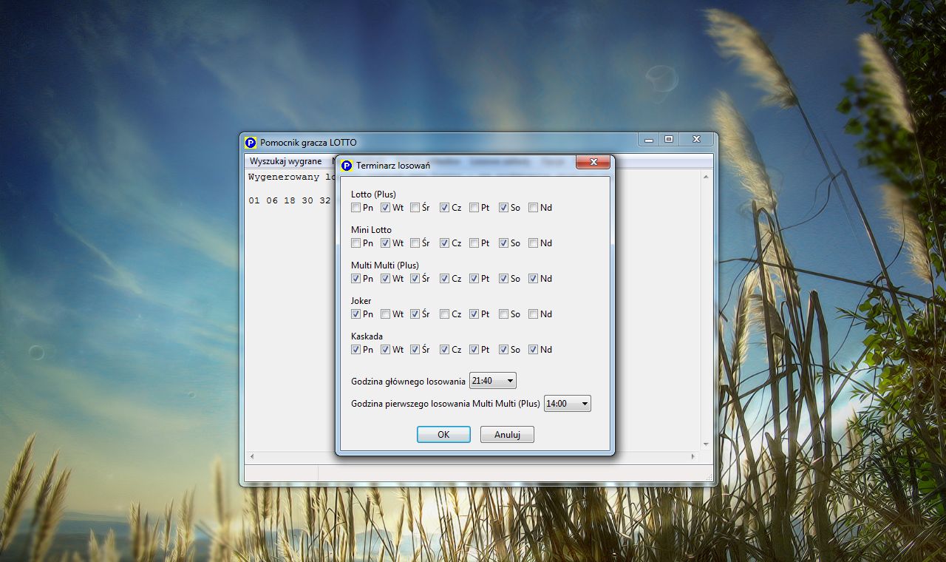Uncheck Wt under Kaskada

[x=386, y=350]
